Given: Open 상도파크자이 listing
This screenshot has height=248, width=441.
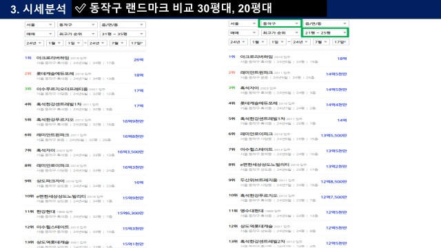Looking at the screenshot, I should tap(50, 180).
